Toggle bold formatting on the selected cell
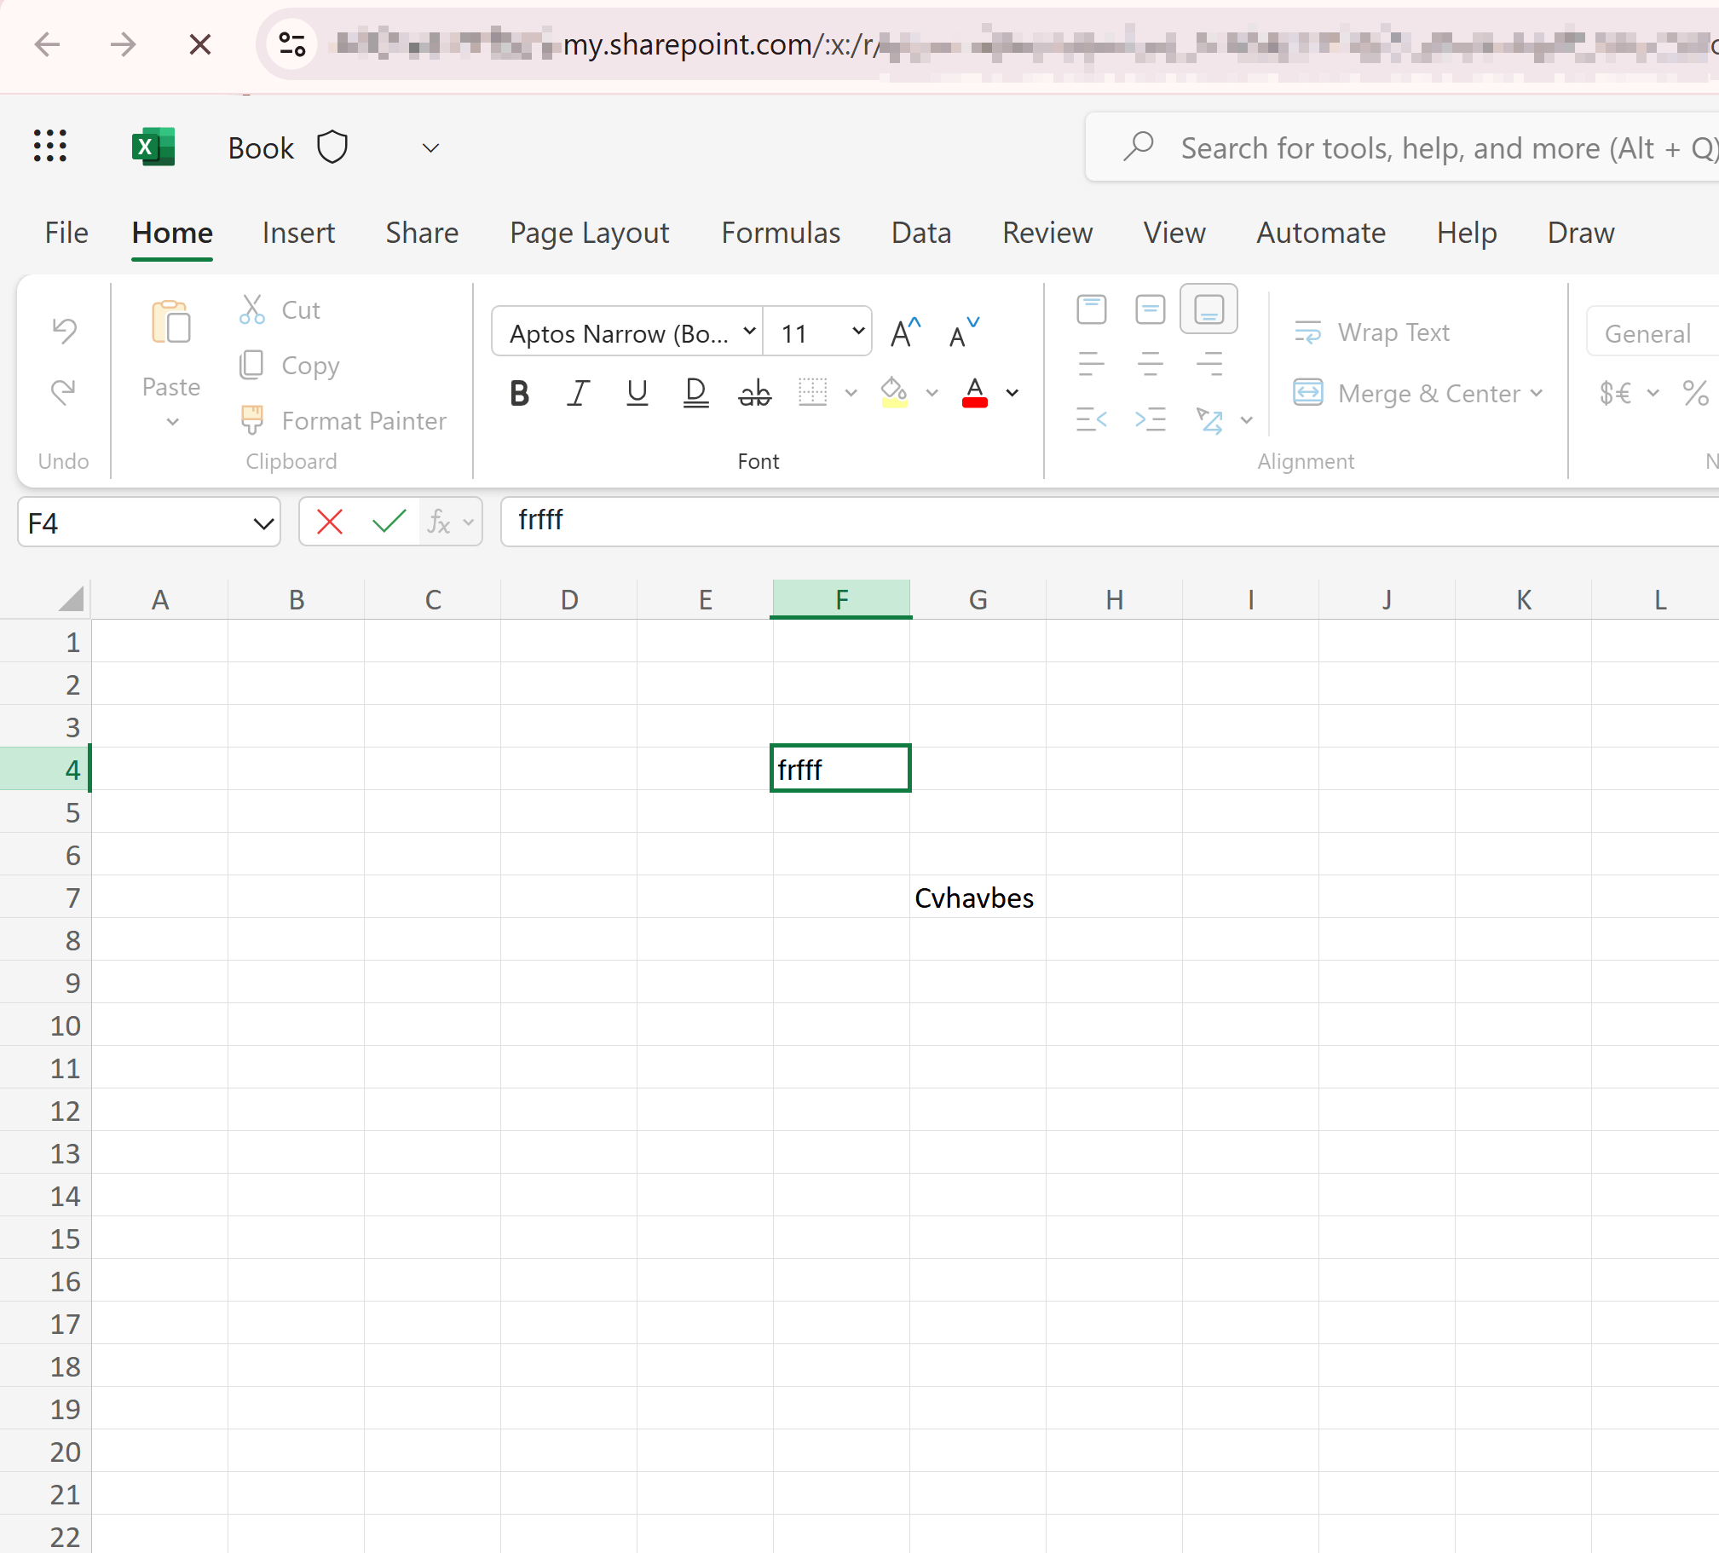The image size is (1719, 1553). click(x=519, y=392)
